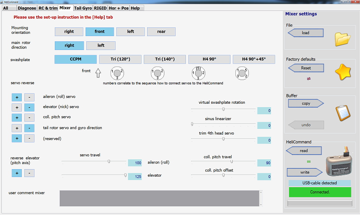Click the Tri (140°) swashplate diagram
The height and width of the screenshot is (215, 360).
158,73
